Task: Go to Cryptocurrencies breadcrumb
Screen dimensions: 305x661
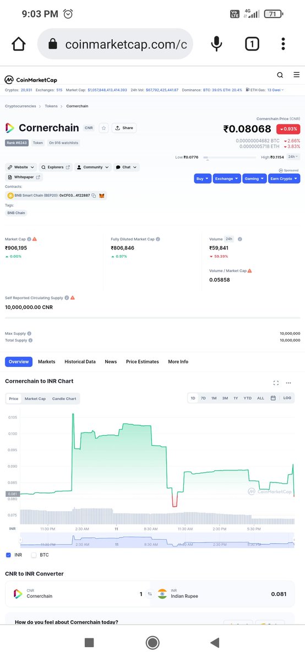Action: 20,106
